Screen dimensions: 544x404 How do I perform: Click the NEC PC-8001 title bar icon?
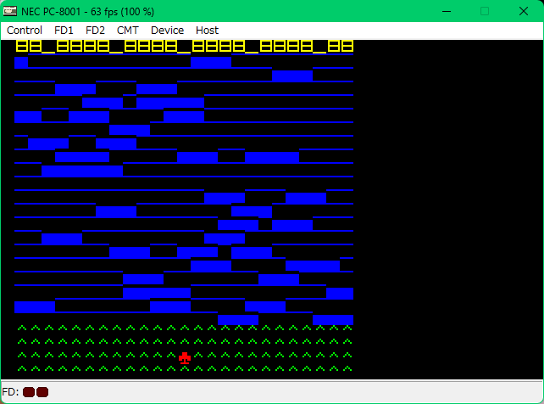(9, 11)
